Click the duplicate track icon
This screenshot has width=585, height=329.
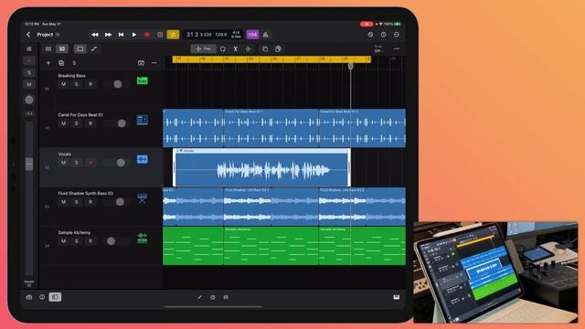coord(61,63)
